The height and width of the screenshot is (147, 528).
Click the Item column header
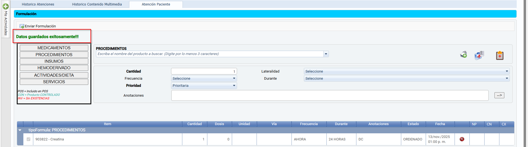pos(108,124)
